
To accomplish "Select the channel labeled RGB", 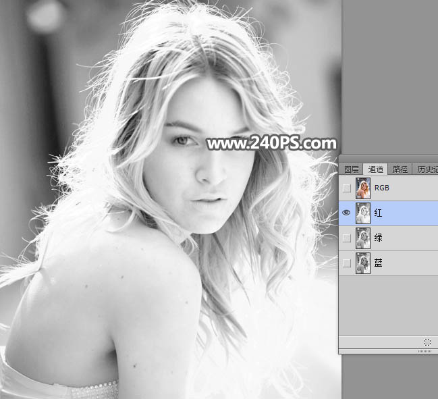I will pyautogui.click(x=382, y=188).
